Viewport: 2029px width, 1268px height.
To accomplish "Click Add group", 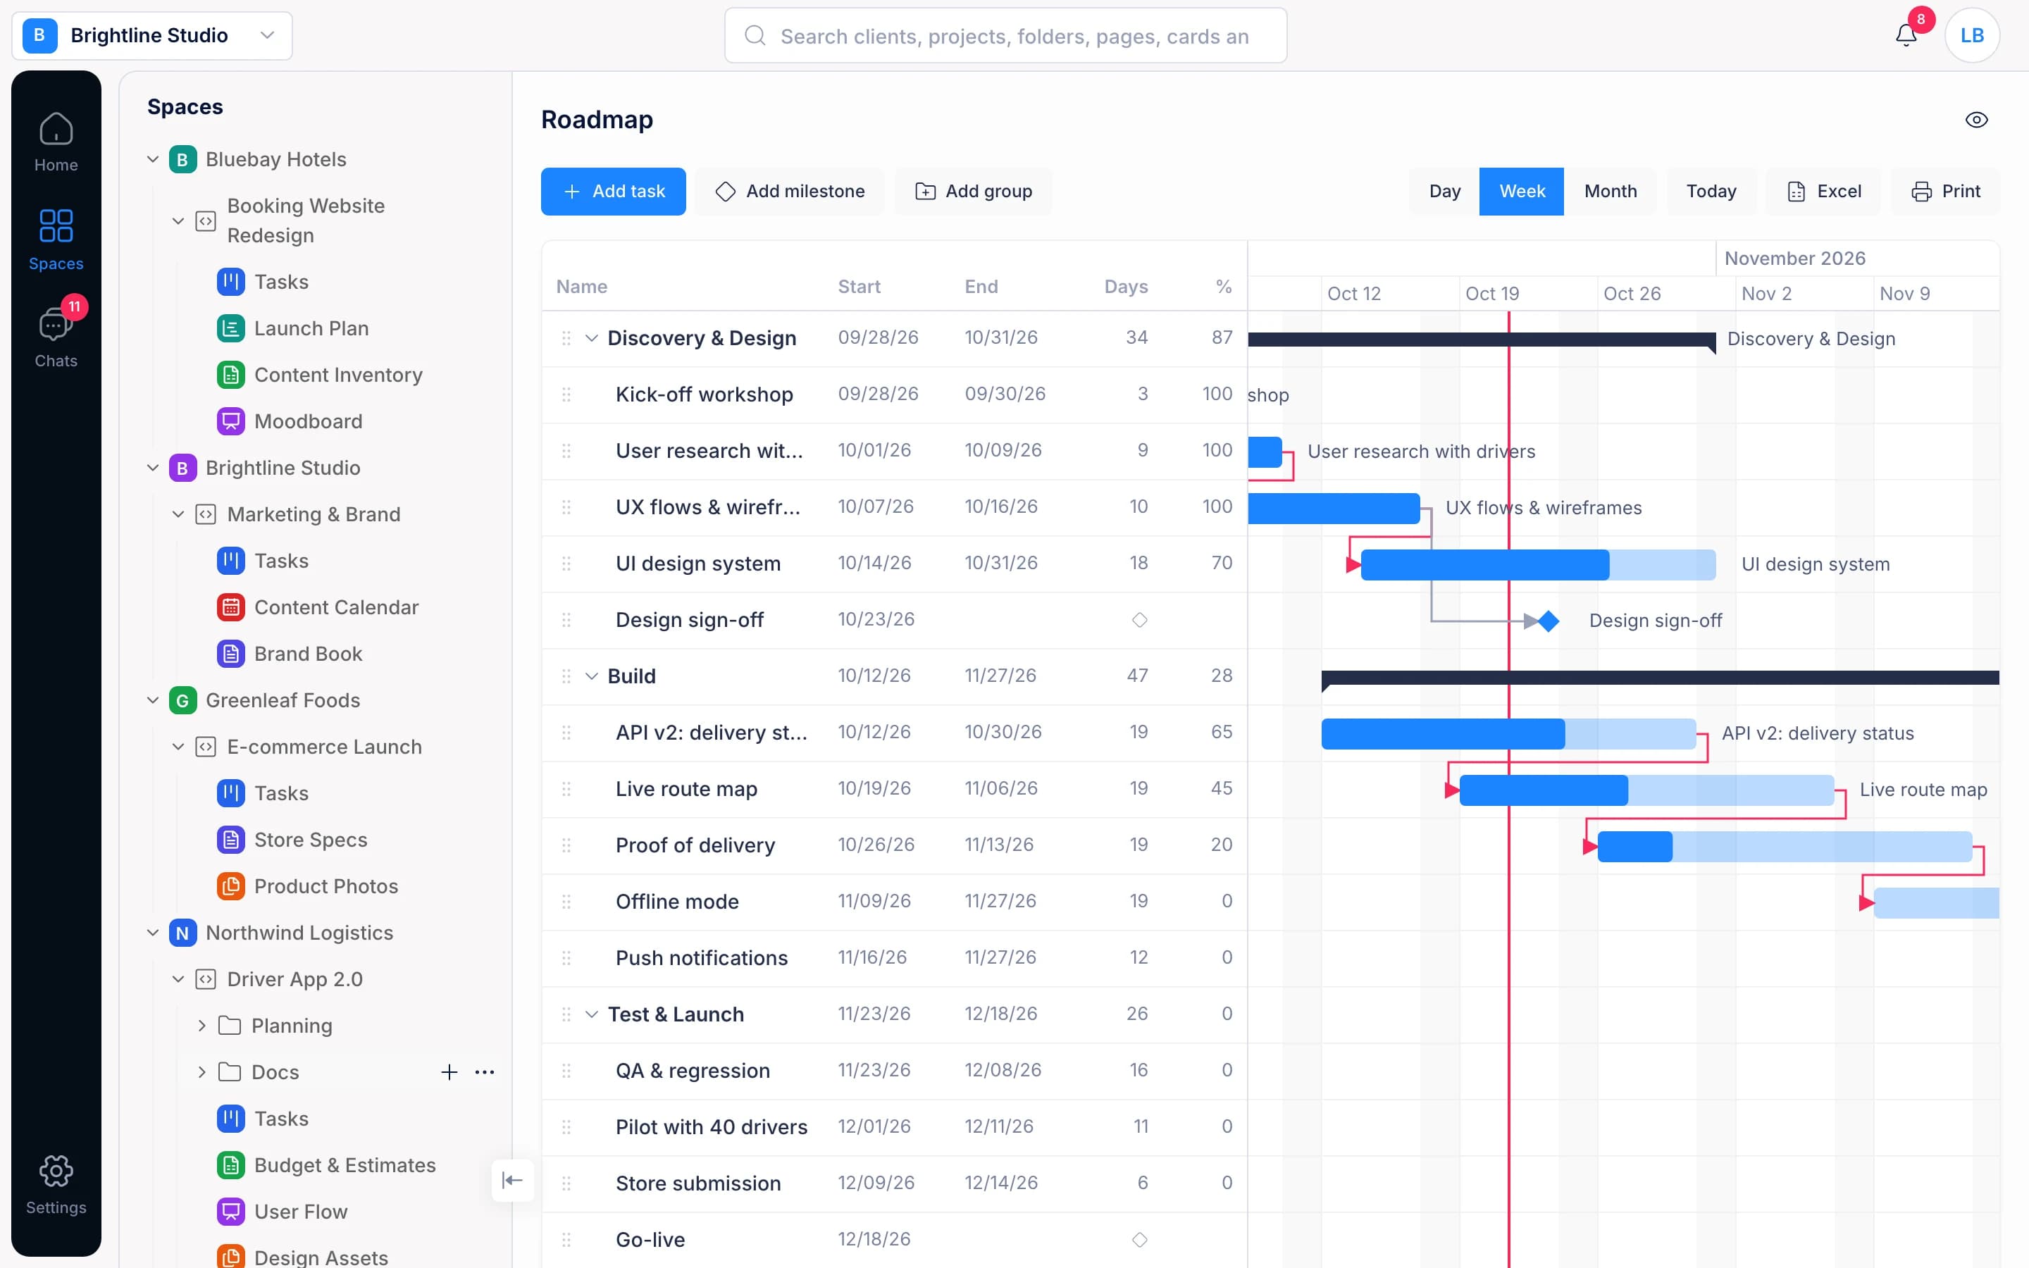I will (x=972, y=191).
